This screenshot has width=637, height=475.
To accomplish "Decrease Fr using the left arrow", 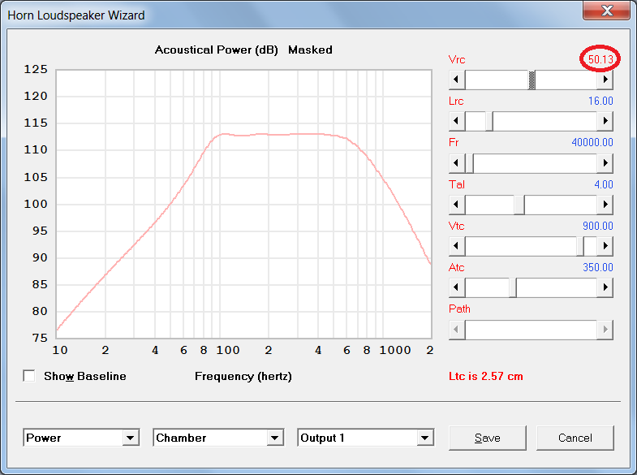I will click(x=457, y=162).
